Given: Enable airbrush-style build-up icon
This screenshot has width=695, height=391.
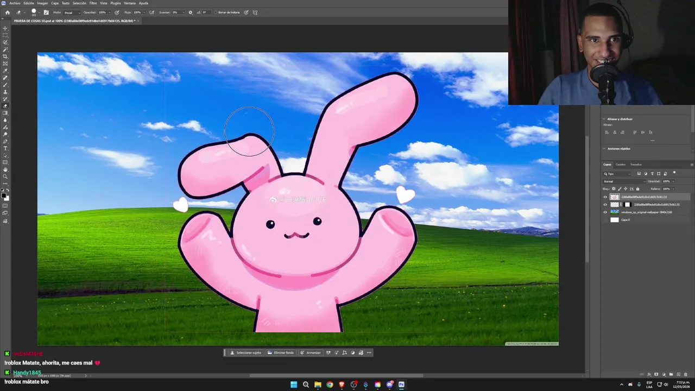Looking at the screenshot, I should [151, 12].
